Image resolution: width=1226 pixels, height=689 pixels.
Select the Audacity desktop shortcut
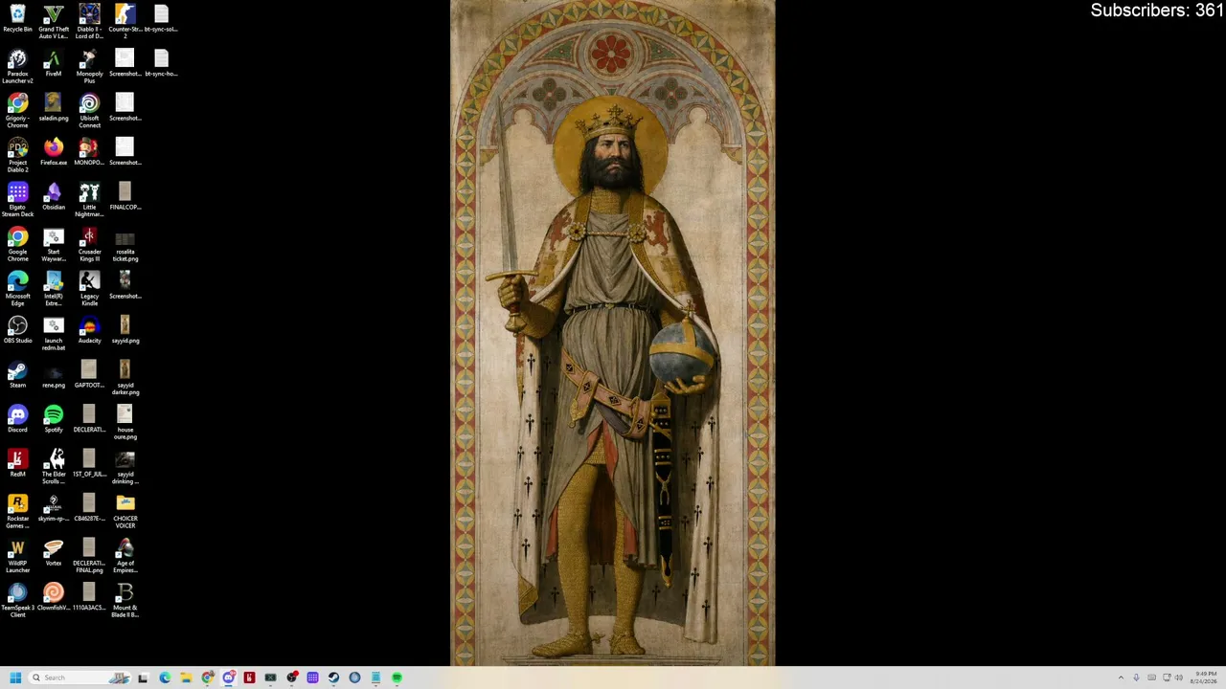[89, 329]
